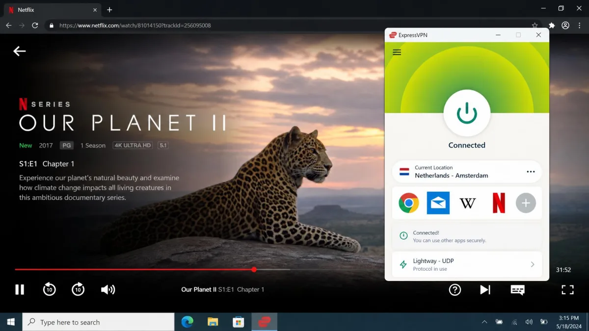The height and width of the screenshot is (331, 589).
Task: Click the PG rating badge
Action: coord(66,145)
